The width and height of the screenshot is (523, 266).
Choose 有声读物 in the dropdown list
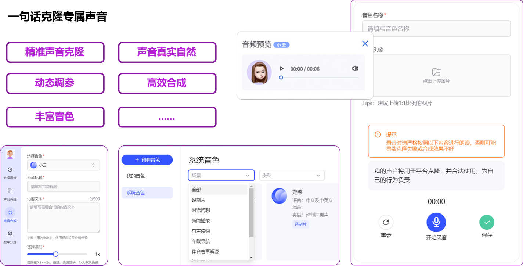[x=201, y=231]
